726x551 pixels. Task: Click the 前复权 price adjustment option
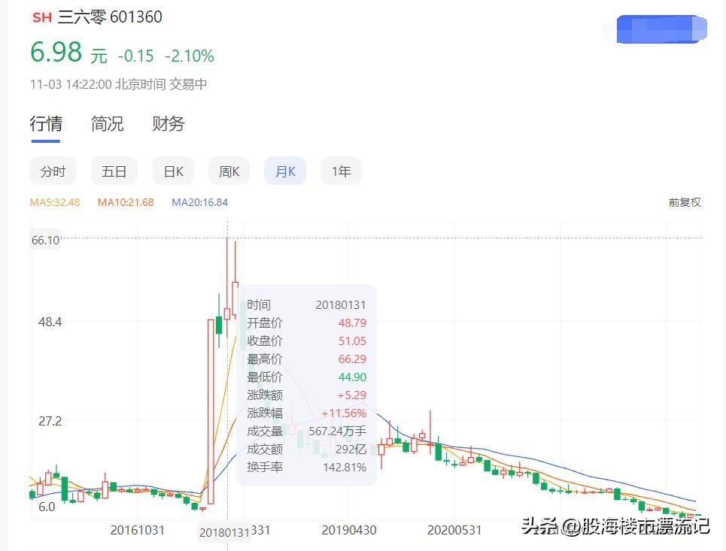click(684, 201)
